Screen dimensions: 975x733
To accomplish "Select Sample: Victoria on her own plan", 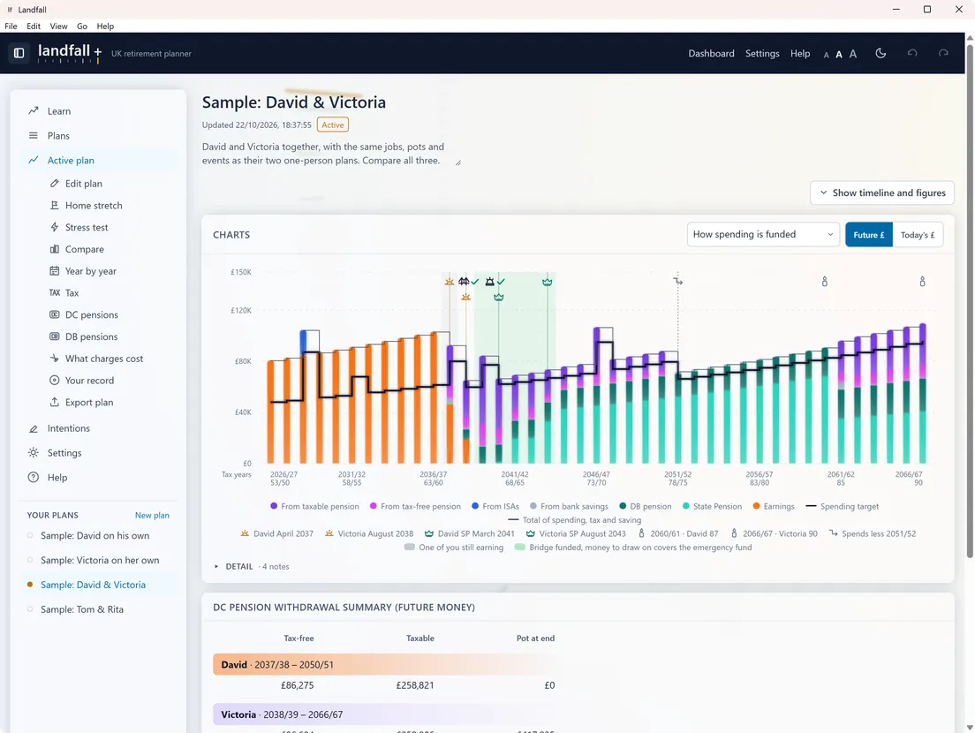I will point(98,560).
